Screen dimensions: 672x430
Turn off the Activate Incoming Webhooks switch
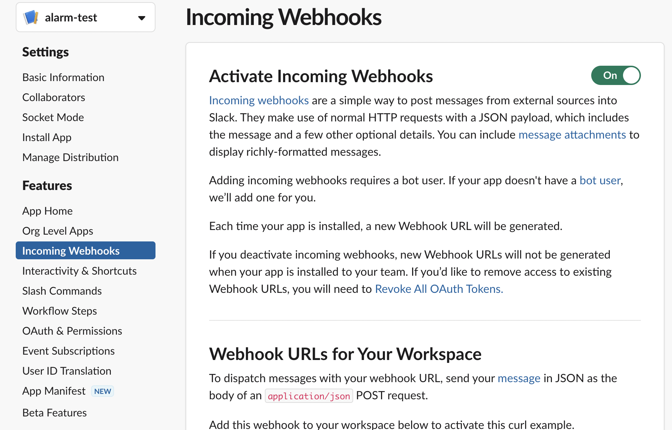(x=616, y=75)
